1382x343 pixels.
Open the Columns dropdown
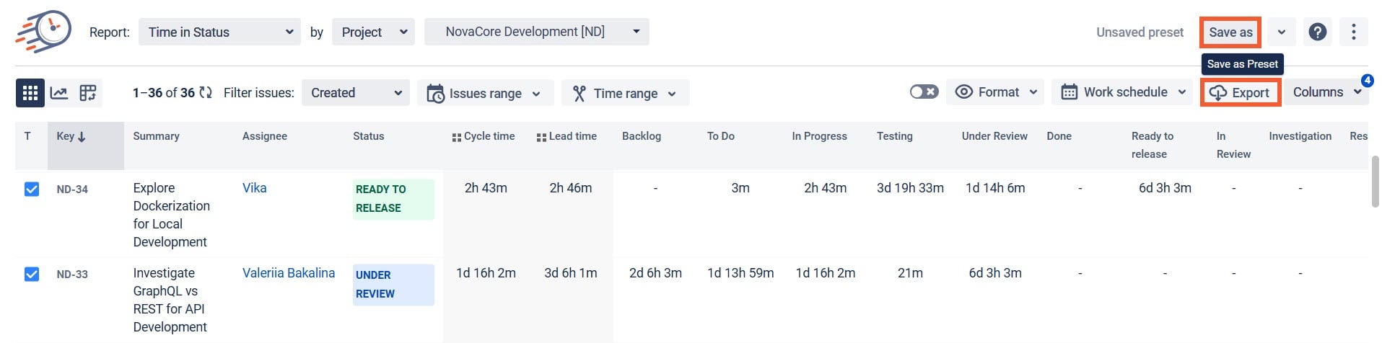[1326, 92]
